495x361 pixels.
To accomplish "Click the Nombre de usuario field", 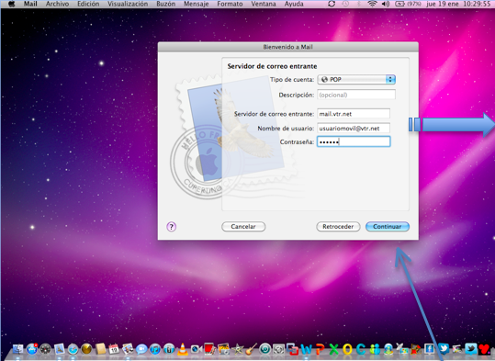I will [354, 129].
